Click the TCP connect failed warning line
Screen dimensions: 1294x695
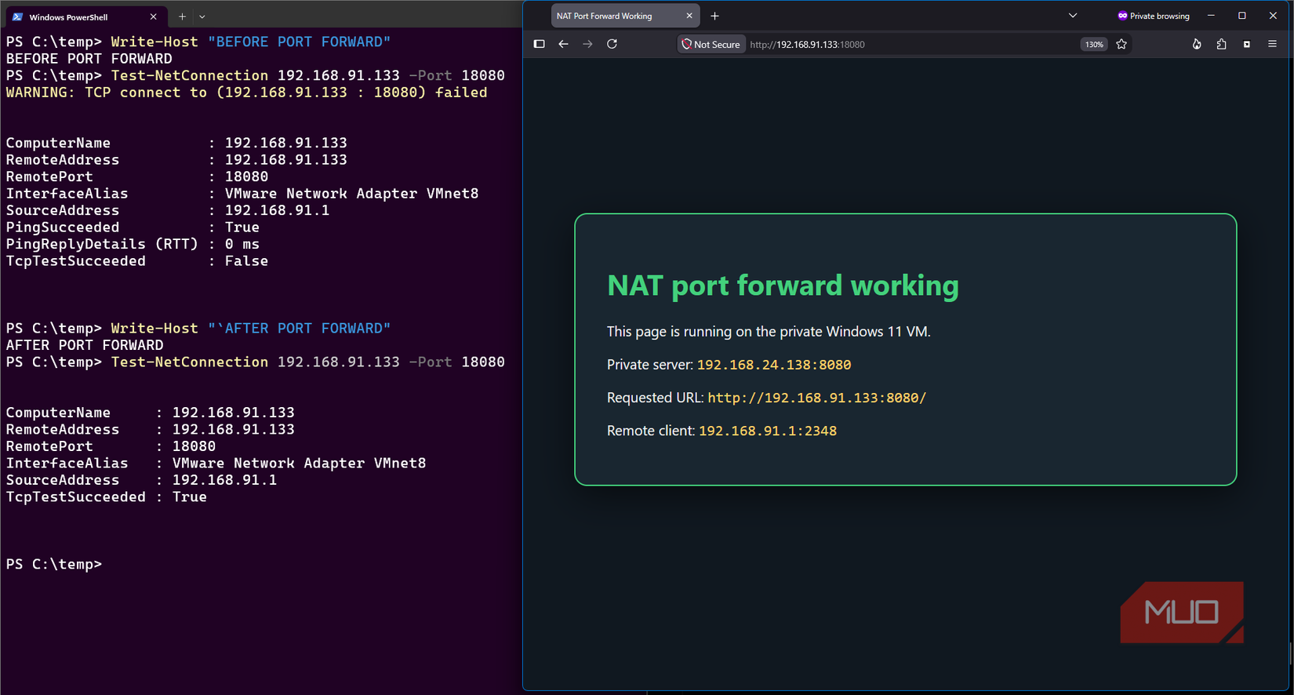pos(246,93)
